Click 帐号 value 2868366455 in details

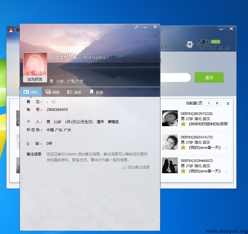pyautogui.click(x=57, y=110)
